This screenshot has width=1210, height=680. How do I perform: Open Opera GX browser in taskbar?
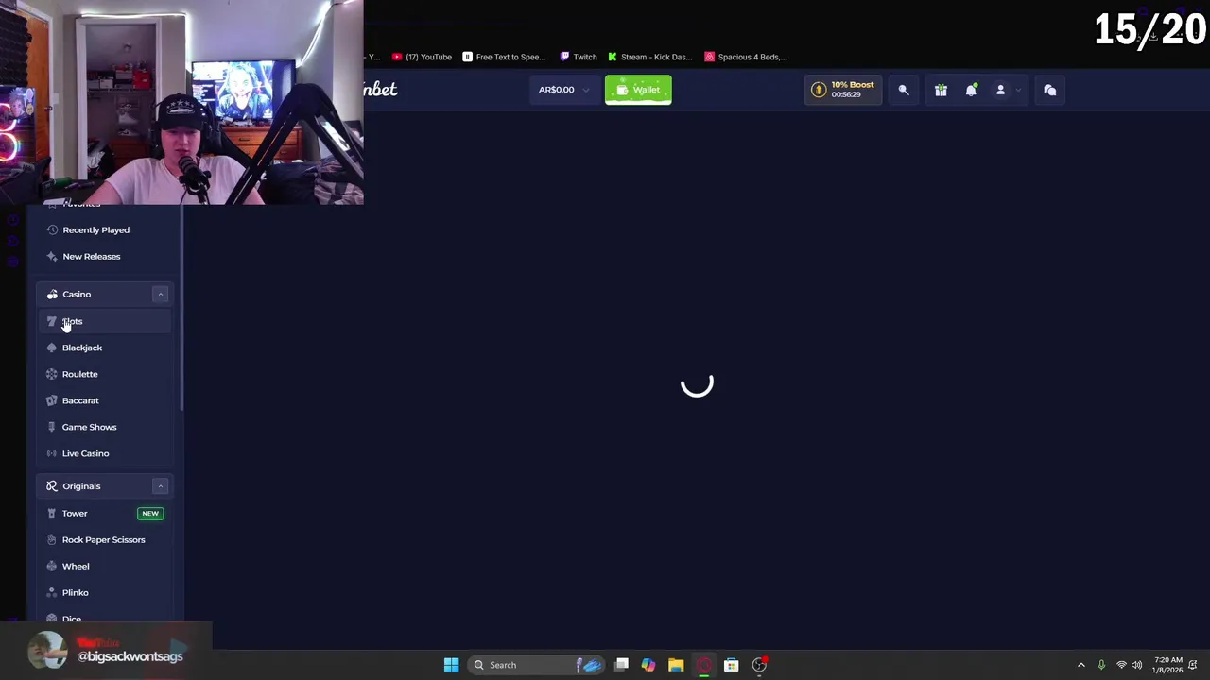[x=704, y=665]
